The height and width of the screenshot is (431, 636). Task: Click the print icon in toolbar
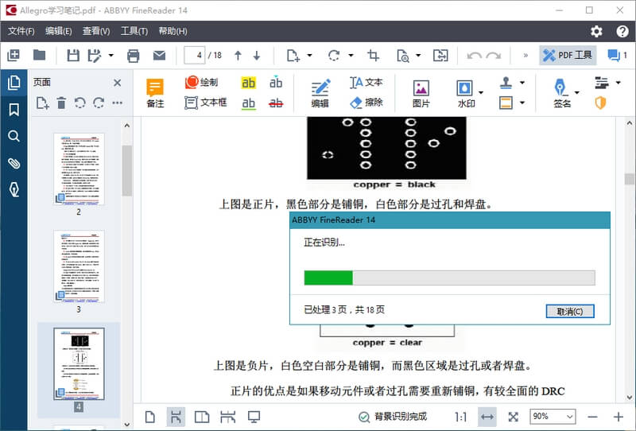tap(134, 55)
